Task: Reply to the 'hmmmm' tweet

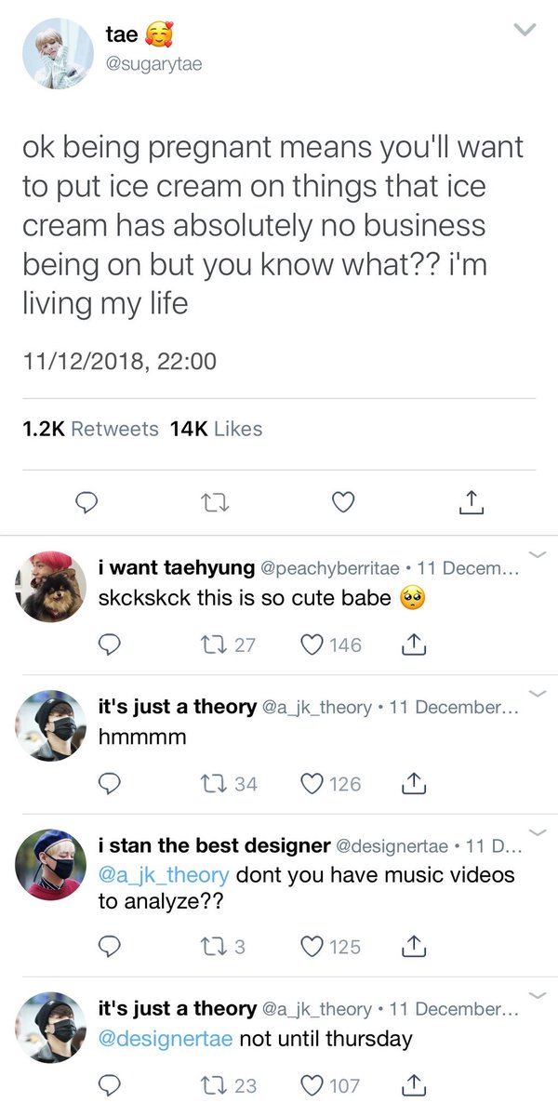Action: (x=110, y=784)
